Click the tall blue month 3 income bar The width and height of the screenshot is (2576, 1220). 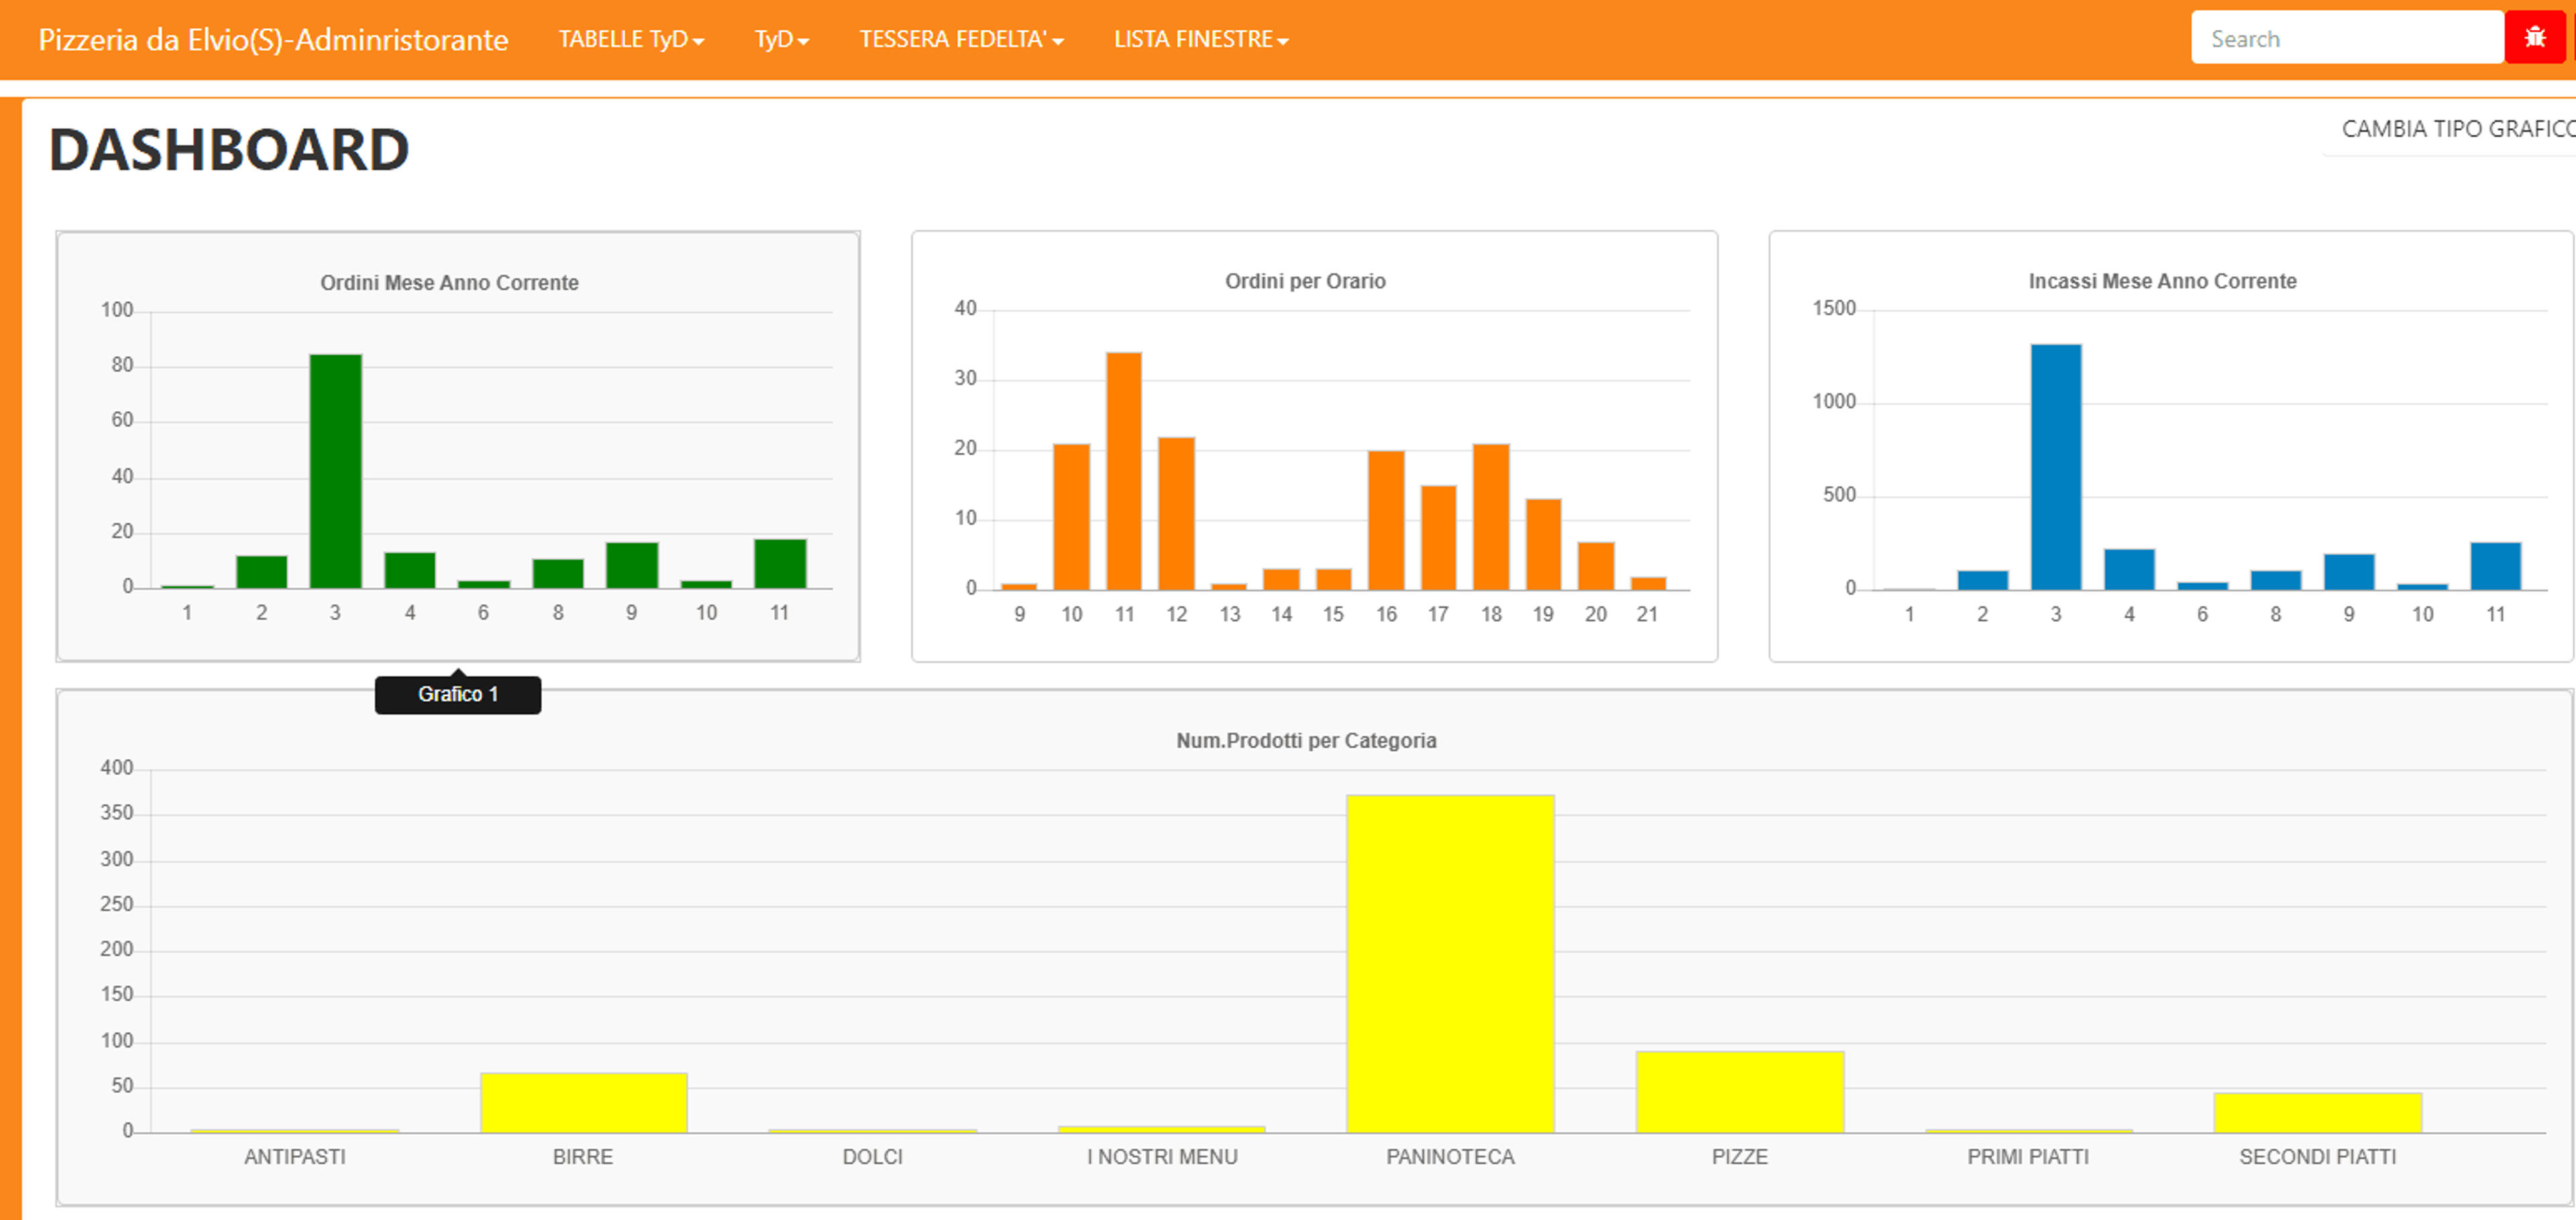[2056, 467]
